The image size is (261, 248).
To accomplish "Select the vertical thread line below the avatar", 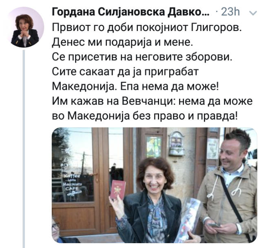I will tap(24, 149).
